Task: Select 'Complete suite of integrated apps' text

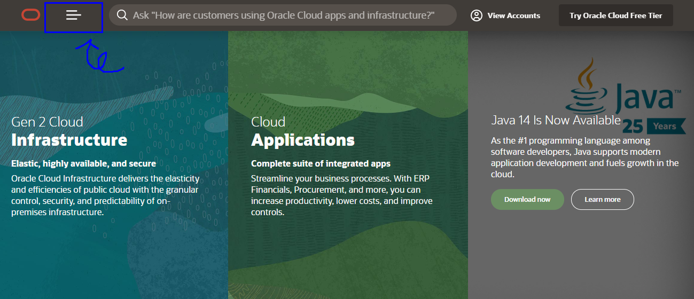Action: (x=321, y=163)
